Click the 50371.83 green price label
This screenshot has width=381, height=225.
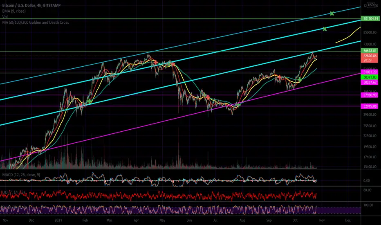pos(370,77)
